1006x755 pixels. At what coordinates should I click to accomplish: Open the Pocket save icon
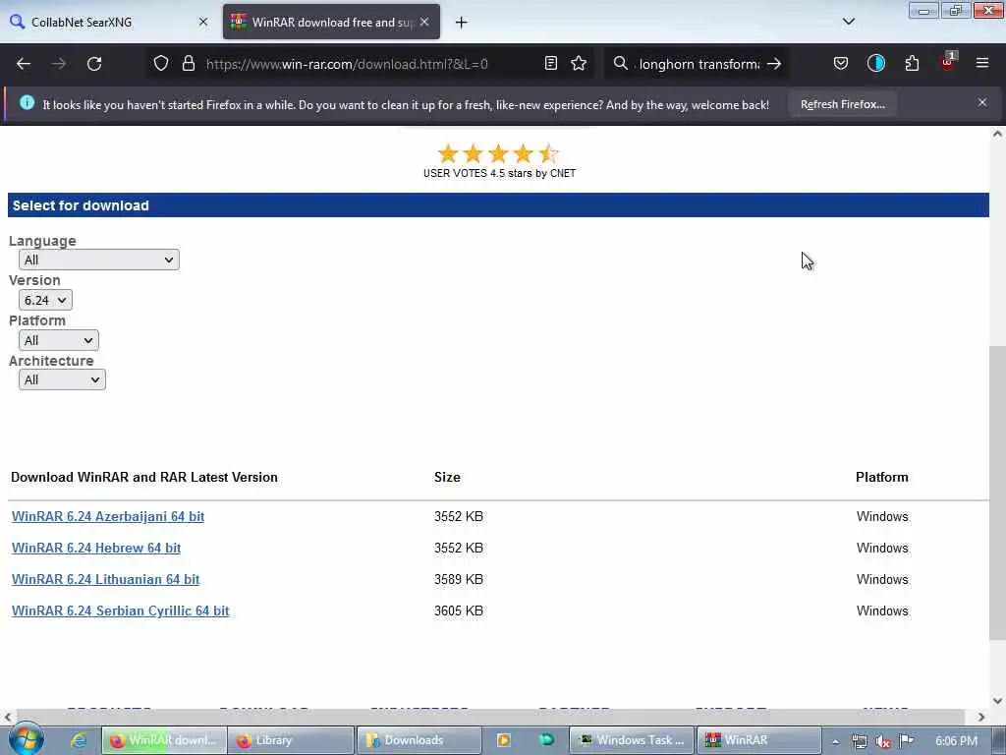coord(841,64)
